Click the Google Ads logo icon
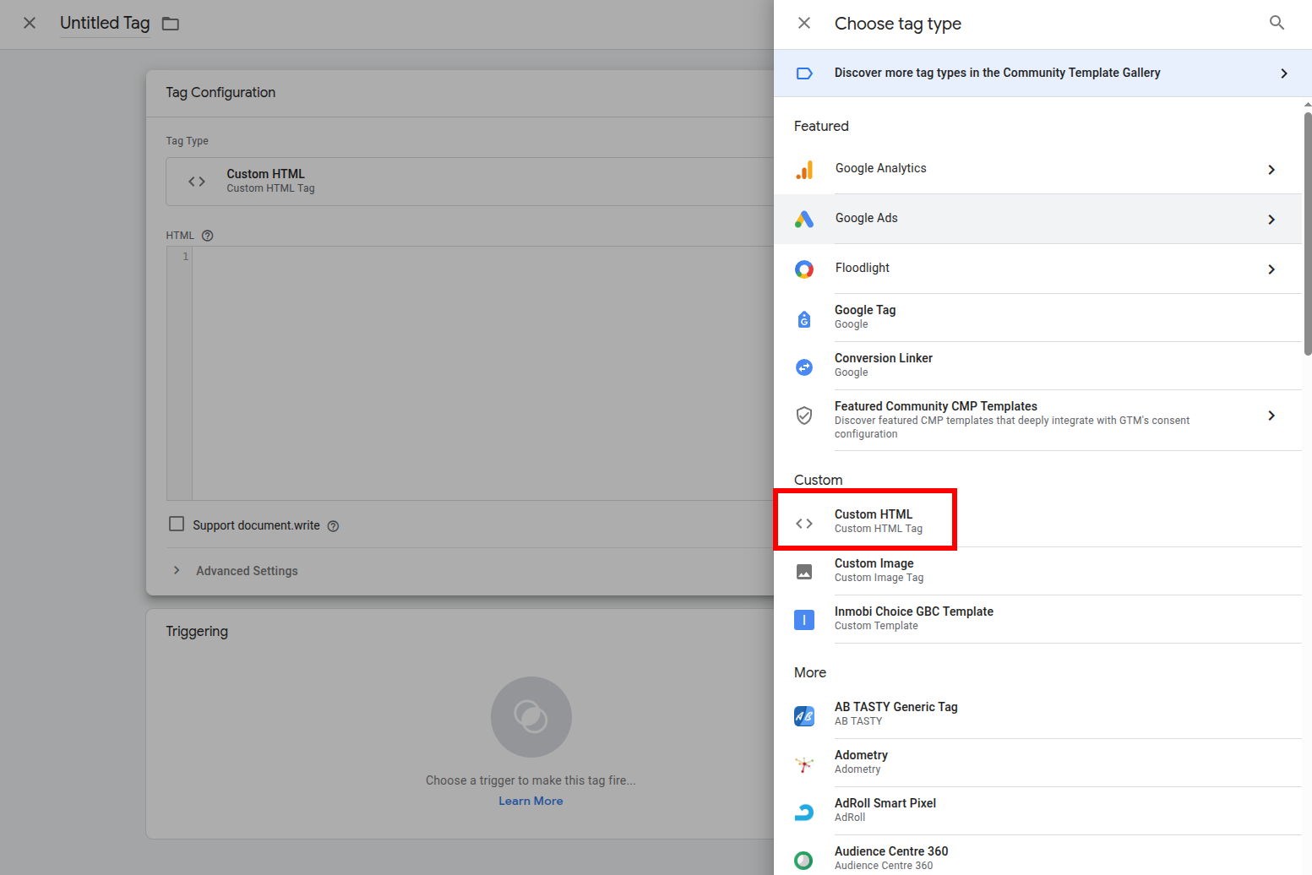 click(804, 220)
